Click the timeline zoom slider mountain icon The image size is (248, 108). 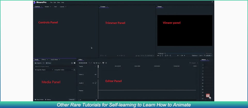[x=96, y=100]
